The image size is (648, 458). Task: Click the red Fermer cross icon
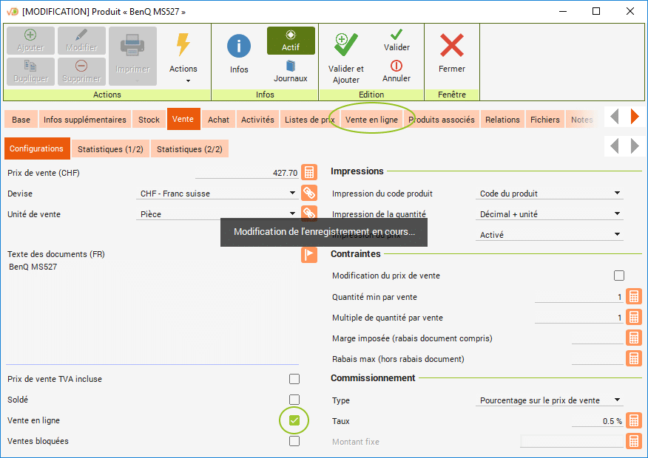(451, 47)
